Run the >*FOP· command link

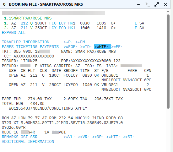[70, 47]
